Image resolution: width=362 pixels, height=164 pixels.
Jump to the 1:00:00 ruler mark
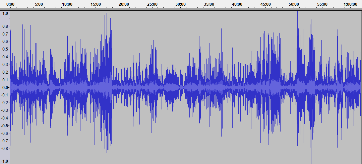pos(351,4)
